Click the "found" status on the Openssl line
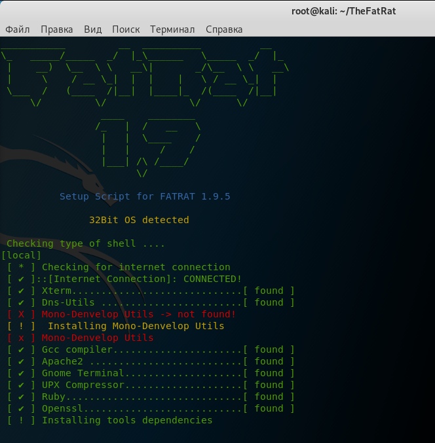This screenshot has height=443, width=435. point(269,408)
